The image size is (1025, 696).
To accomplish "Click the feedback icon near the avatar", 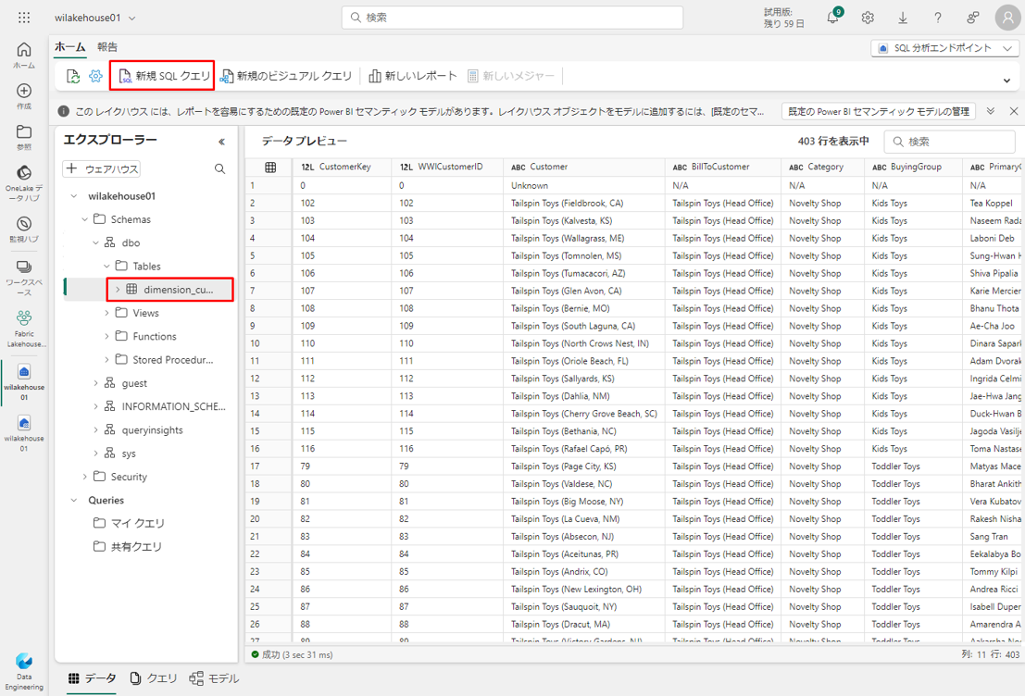I will point(973,18).
